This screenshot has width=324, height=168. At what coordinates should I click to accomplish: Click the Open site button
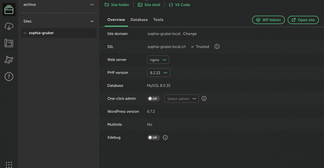303,20
